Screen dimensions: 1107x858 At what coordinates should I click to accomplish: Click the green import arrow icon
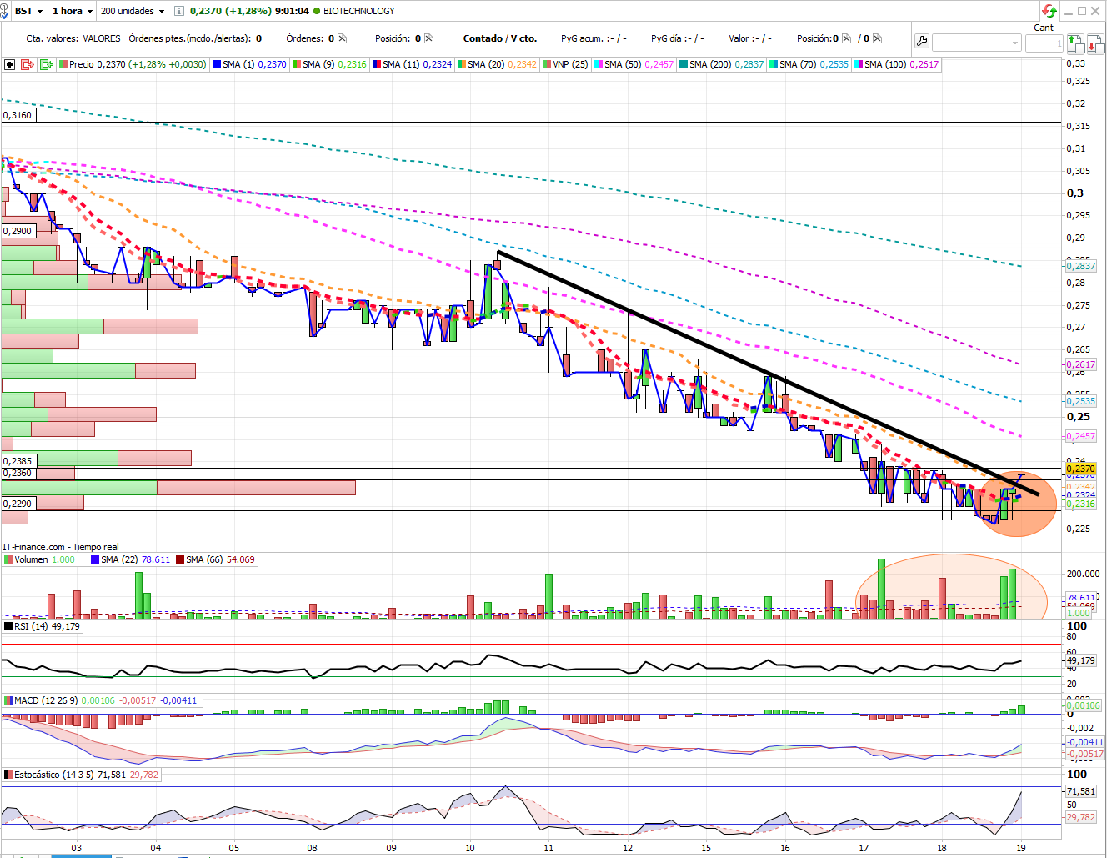point(46,64)
